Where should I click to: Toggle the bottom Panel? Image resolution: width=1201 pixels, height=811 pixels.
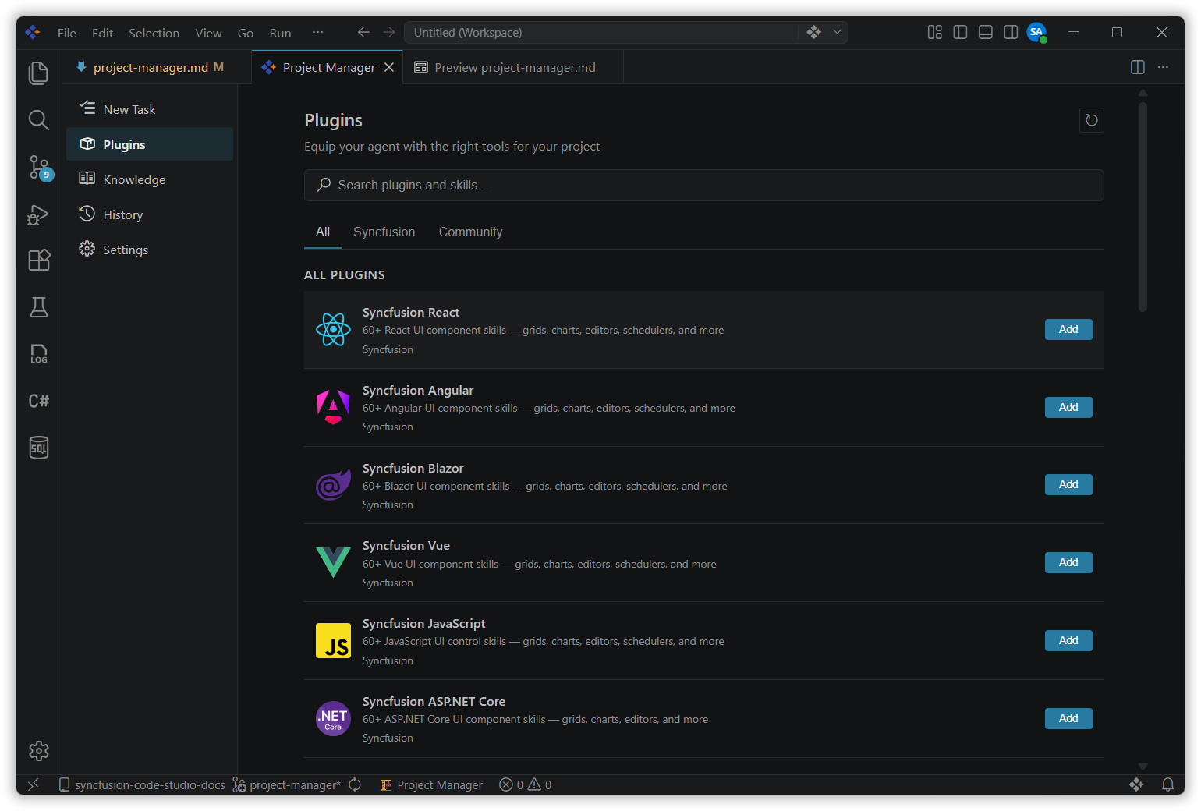tap(986, 32)
